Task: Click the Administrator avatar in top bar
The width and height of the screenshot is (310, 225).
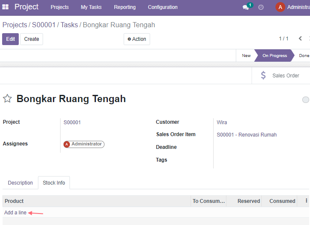Action: pos(280,7)
